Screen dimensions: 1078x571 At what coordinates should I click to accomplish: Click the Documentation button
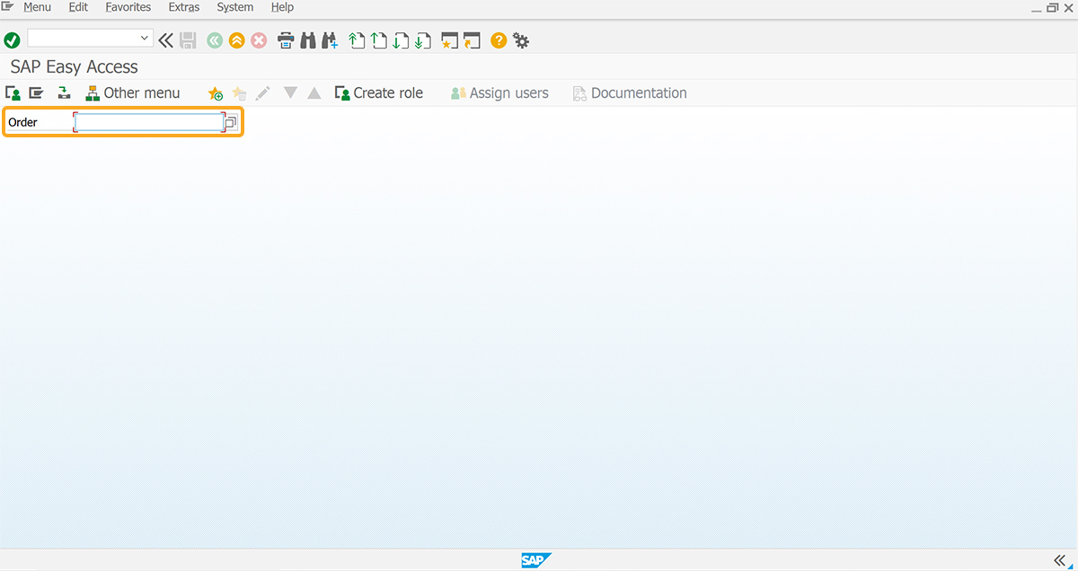(x=630, y=92)
